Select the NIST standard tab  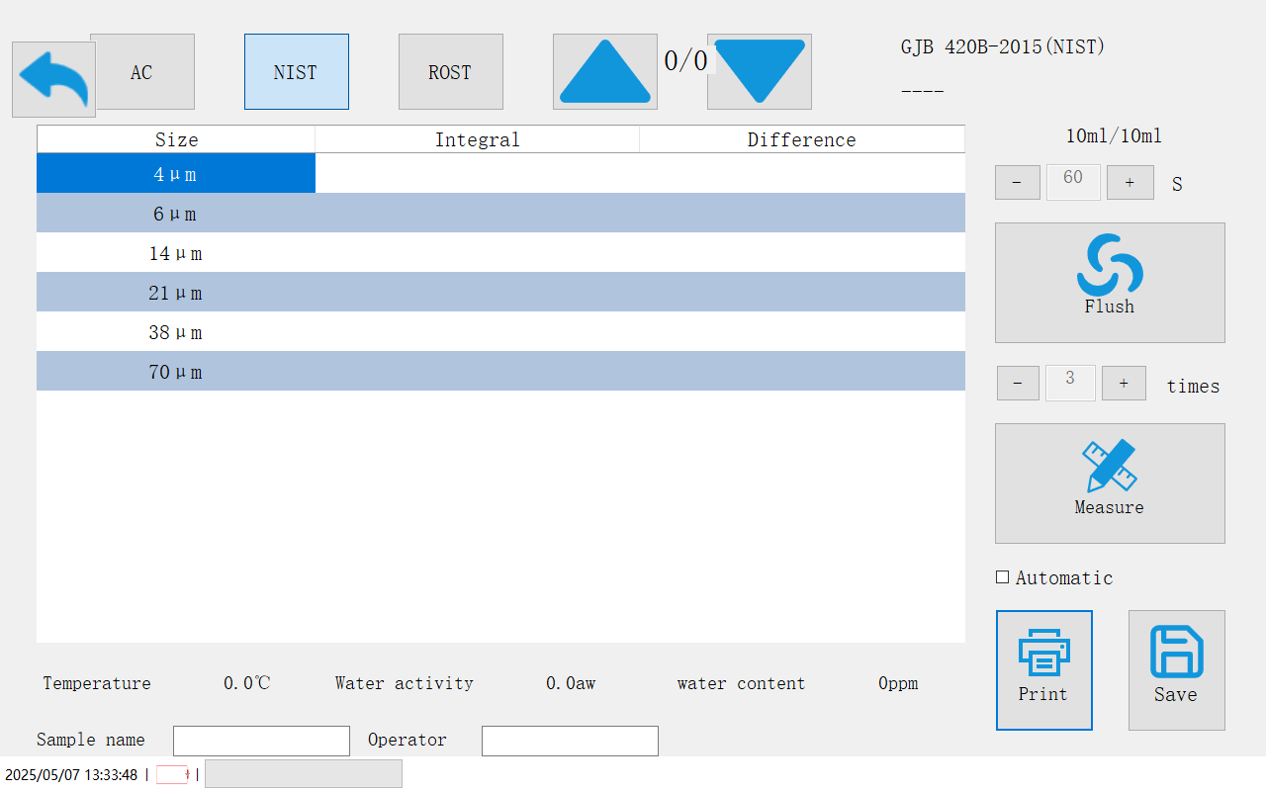296,72
